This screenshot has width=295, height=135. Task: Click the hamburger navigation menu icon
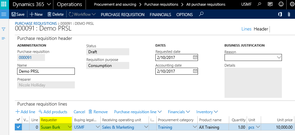pos(4,14)
